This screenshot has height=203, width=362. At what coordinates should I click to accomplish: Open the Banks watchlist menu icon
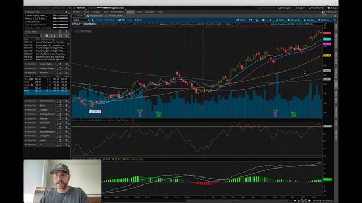[x=67, y=105]
